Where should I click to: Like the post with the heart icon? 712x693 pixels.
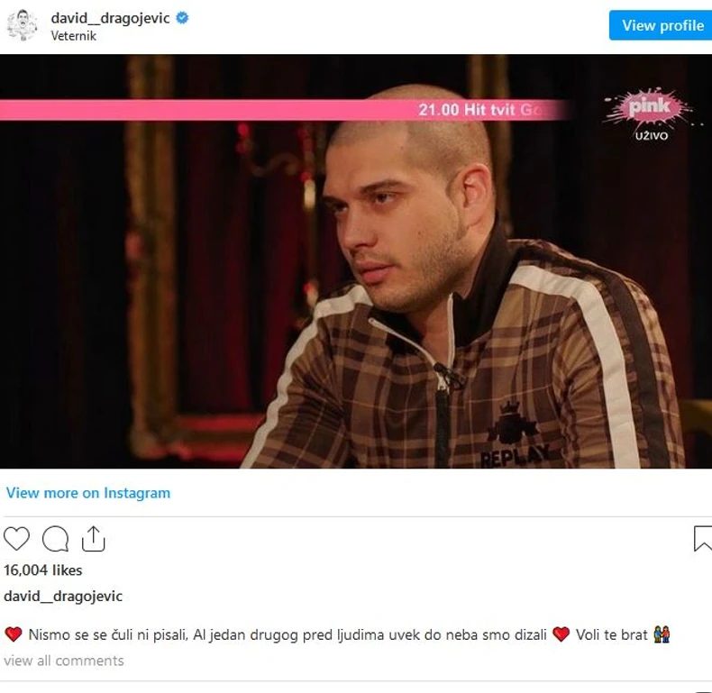16,539
